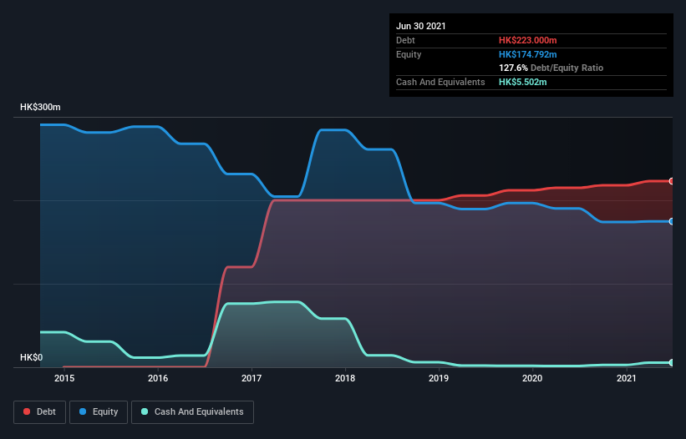The image size is (686, 439).
Task: Click the 2021 x-axis label
Action: click(x=626, y=378)
